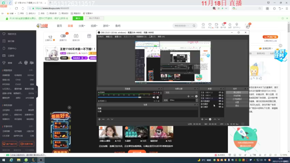Move scene down in OBS scenes panel

pos(112,120)
